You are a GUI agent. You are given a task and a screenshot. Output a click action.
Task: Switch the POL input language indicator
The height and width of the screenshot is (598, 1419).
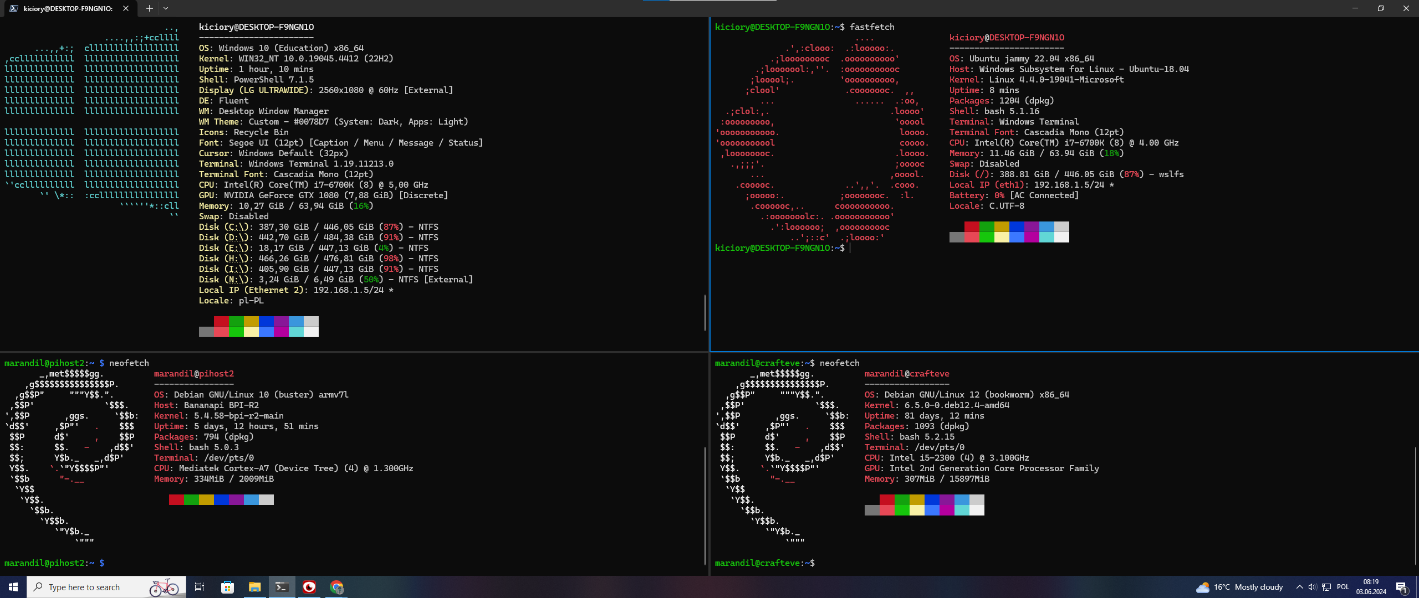(x=1343, y=587)
